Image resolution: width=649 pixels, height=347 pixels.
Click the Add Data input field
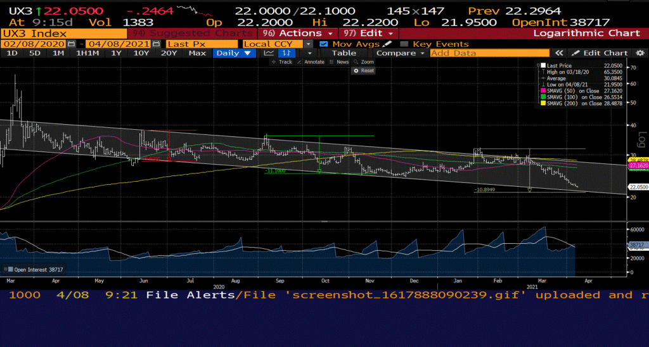[490, 53]
